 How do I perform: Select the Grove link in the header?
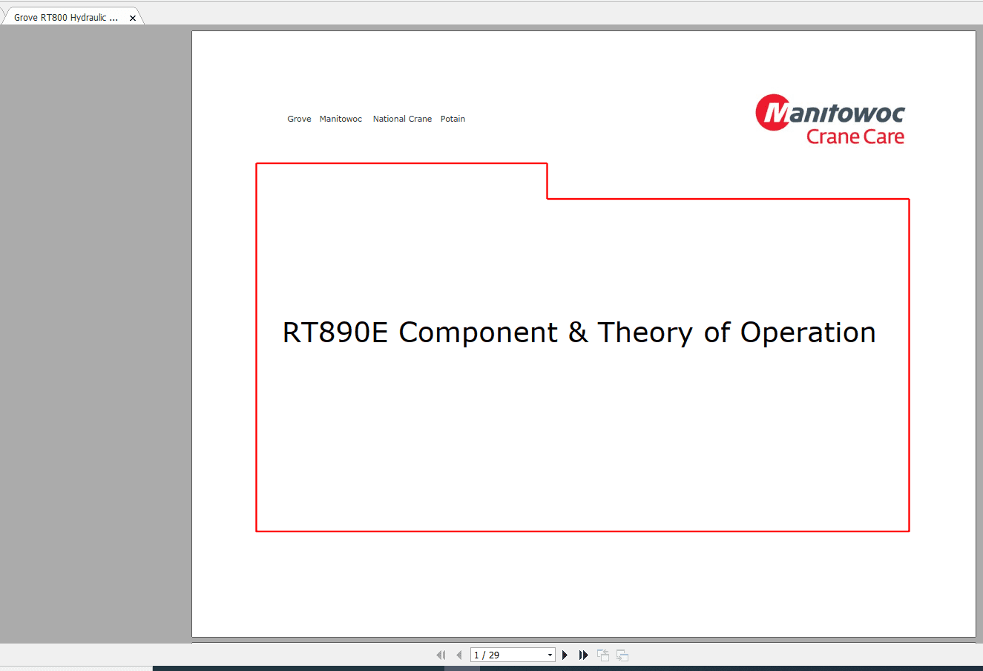click(x=299, y=119)
